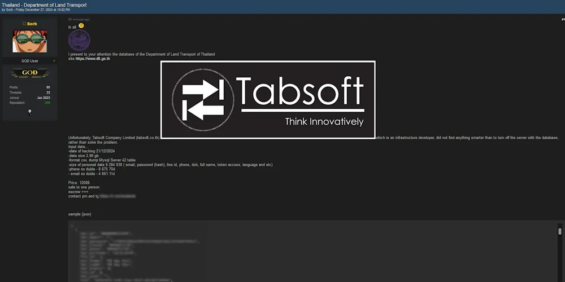Click the gold GOD rank badge
This screenshot has width=565, height=282.
pos(29,73)
